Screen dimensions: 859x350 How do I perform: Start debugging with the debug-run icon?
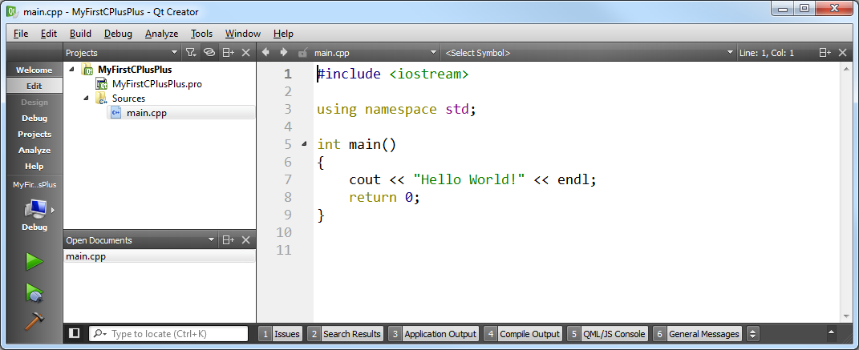pos(34,292)
